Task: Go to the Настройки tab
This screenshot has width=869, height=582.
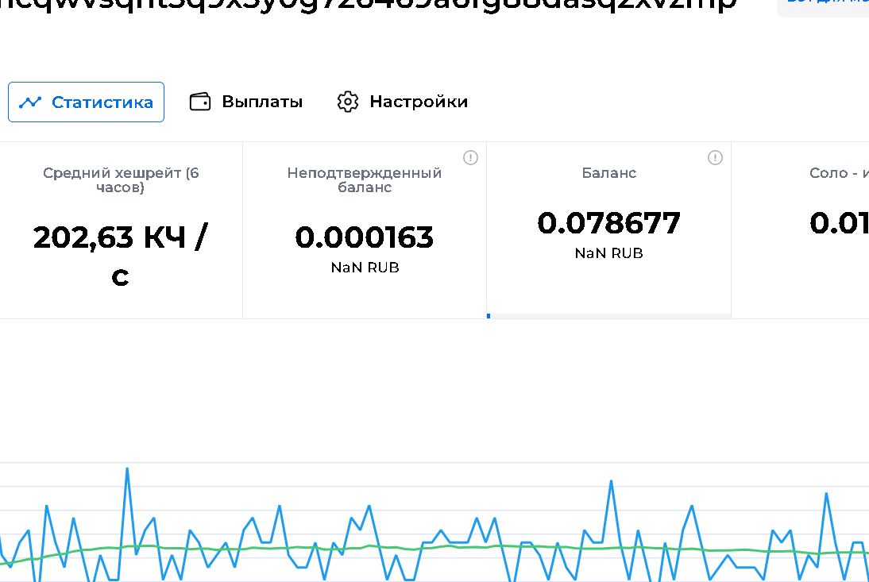Action: click(x=403, y=102)
